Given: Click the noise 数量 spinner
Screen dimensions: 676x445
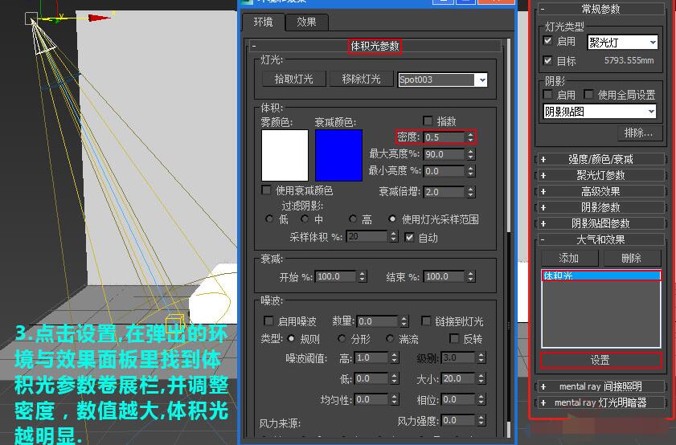Looking at the screenshot, I should click(x=404, y=321).
